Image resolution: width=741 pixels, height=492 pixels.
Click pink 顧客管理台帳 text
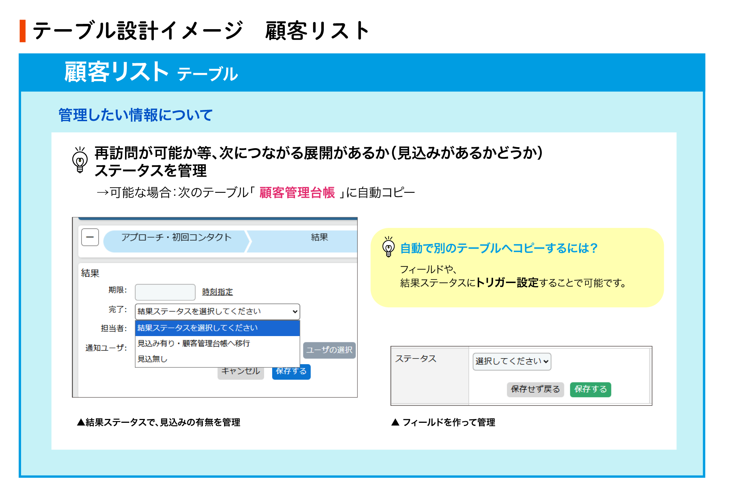pos(297,193)
